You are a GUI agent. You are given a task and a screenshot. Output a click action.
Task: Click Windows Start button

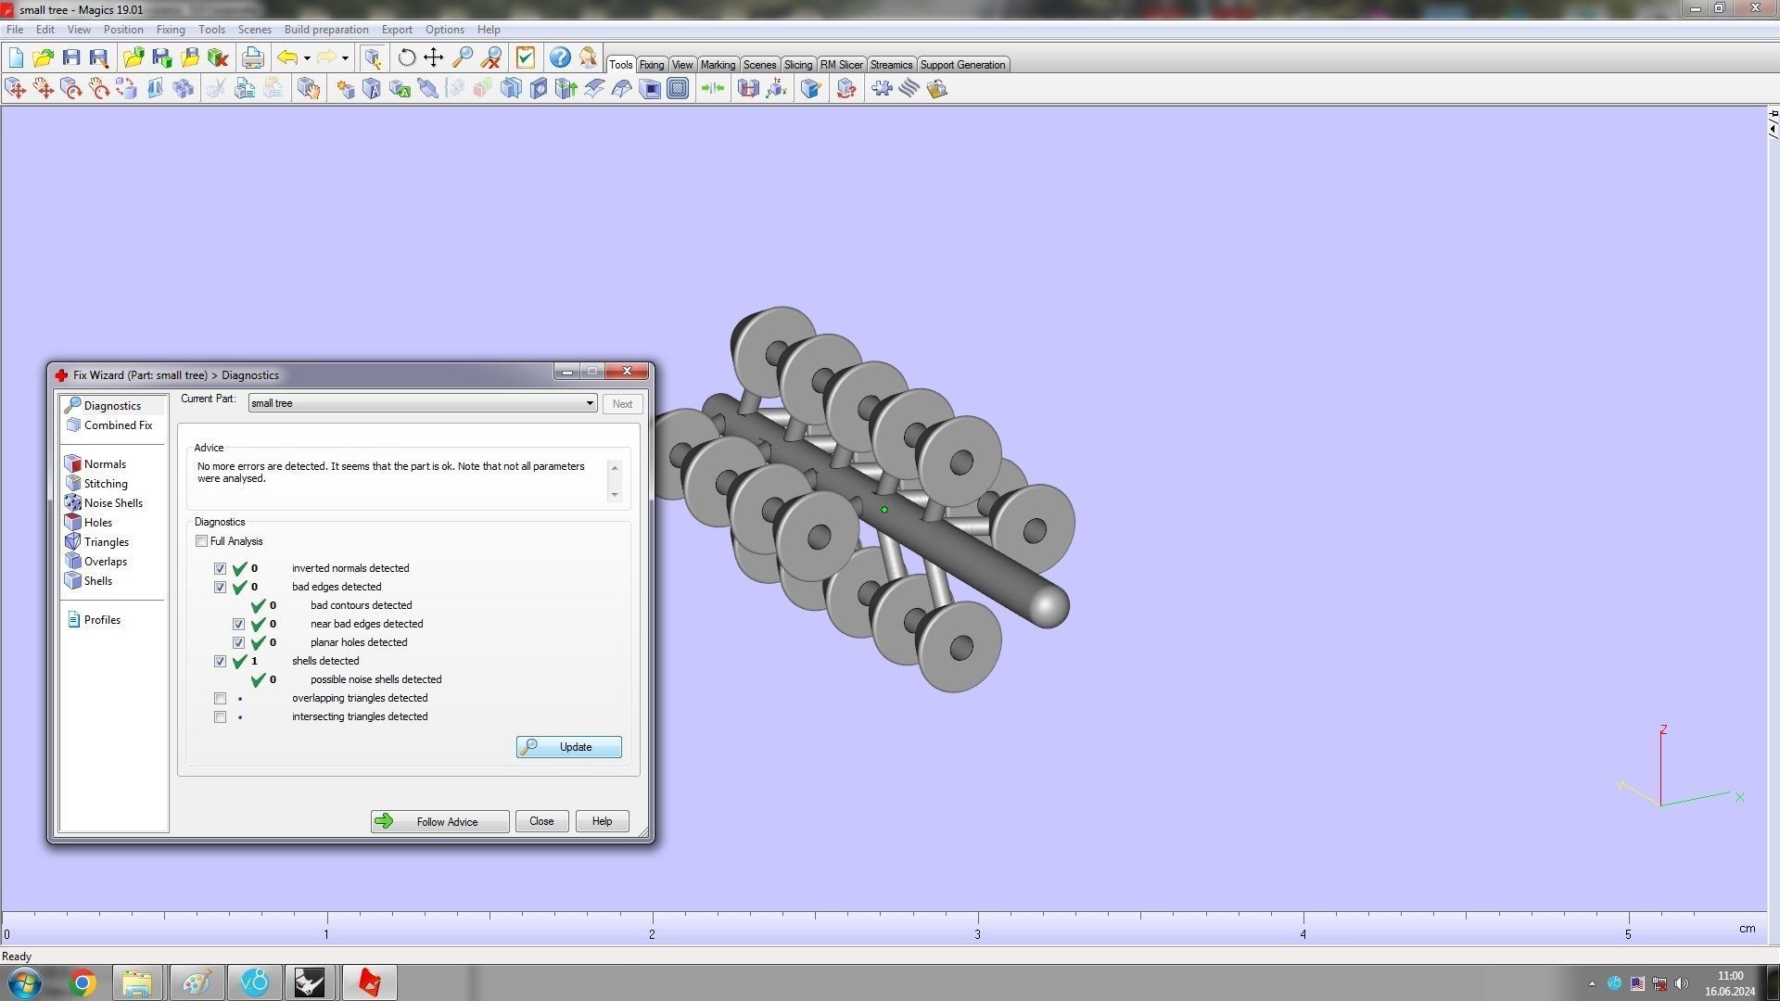25,982
